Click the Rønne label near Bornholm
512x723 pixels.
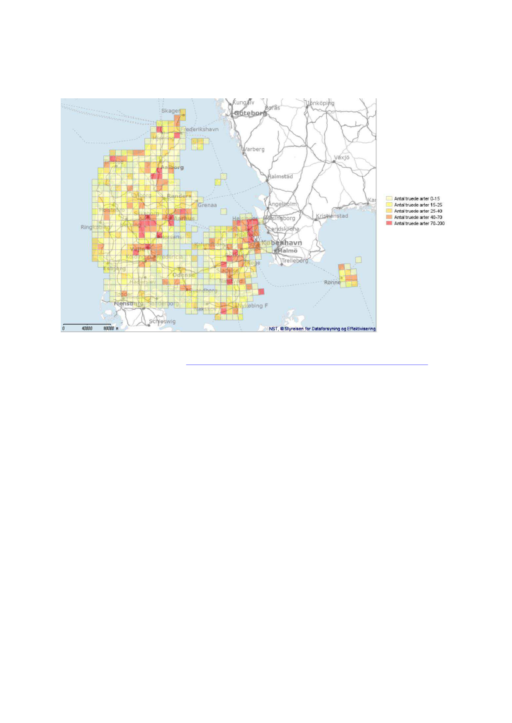click(x=332, y=282)
